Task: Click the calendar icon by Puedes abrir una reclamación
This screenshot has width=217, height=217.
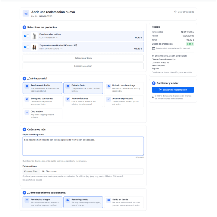Action: point(153,49)
